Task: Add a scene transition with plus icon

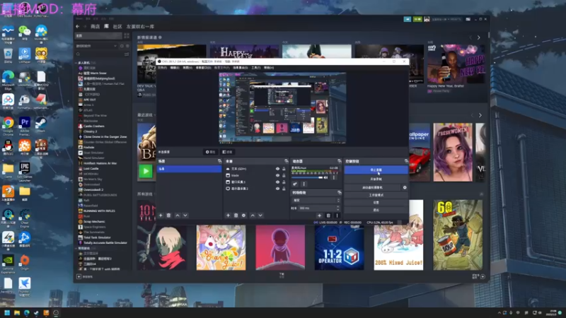Action: pos(319,216)
